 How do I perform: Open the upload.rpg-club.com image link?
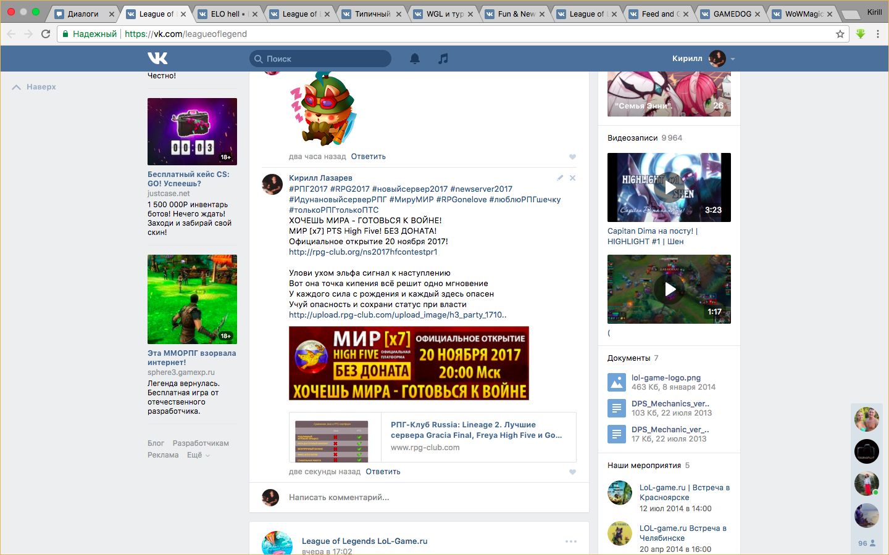[398, 314]
